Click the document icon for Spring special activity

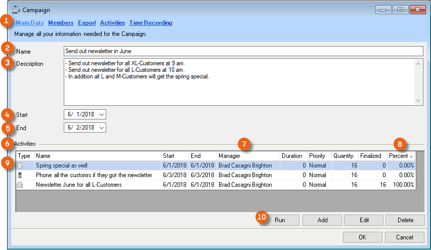(20, 165)
